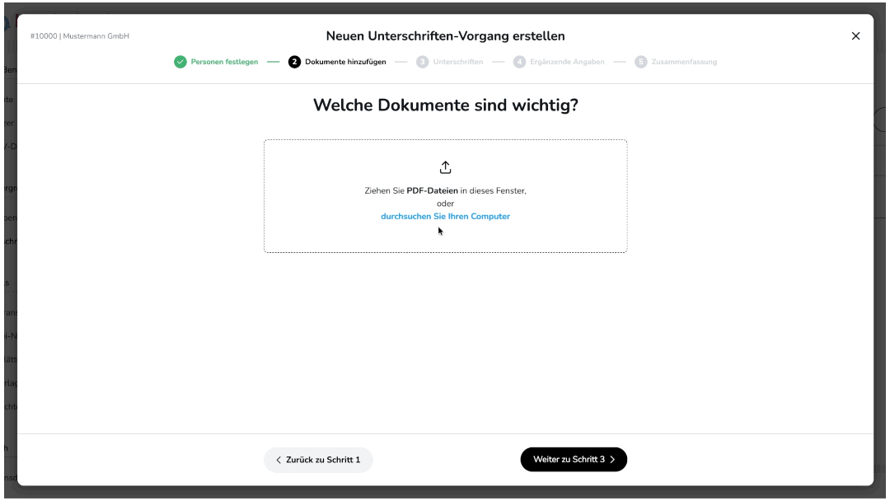The height and width of the screenshot is (501, 890).
Task: Click Weiter zu Schritt 3 button
Action: tap(574, 460)
